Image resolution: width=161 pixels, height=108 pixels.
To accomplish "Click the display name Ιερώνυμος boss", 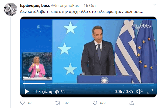I will pyautogui.click(x=35, y=6).
